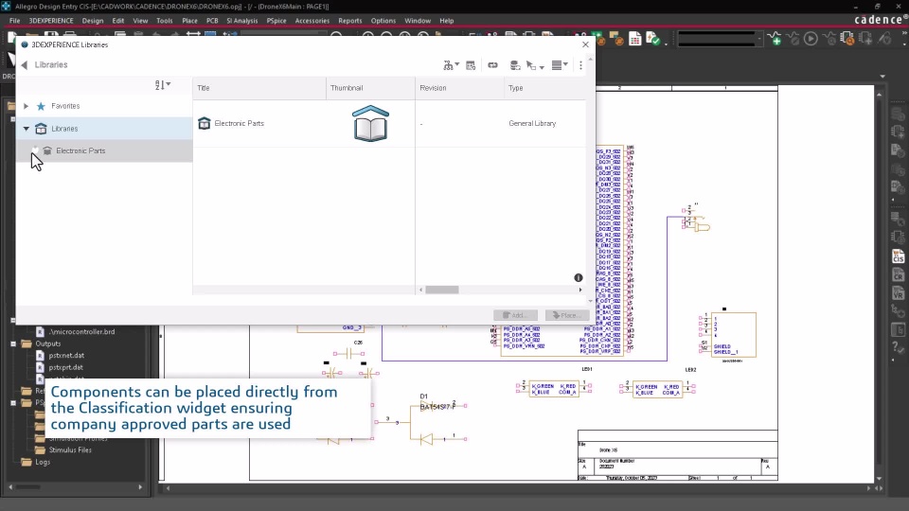
Task: Click the Add... button
Action: point(515,315)
